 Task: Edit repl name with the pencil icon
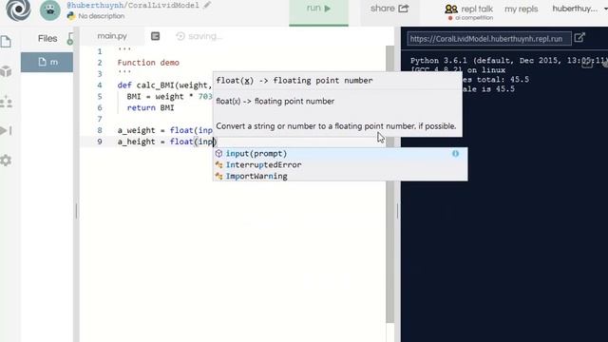207,5
